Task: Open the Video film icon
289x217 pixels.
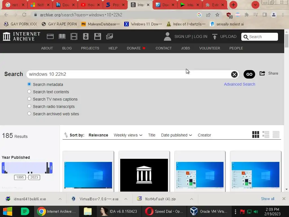Action: 74,36
